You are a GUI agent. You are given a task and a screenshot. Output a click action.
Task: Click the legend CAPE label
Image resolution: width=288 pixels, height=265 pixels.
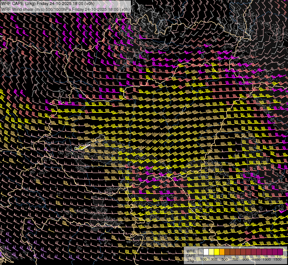point(191,256)
